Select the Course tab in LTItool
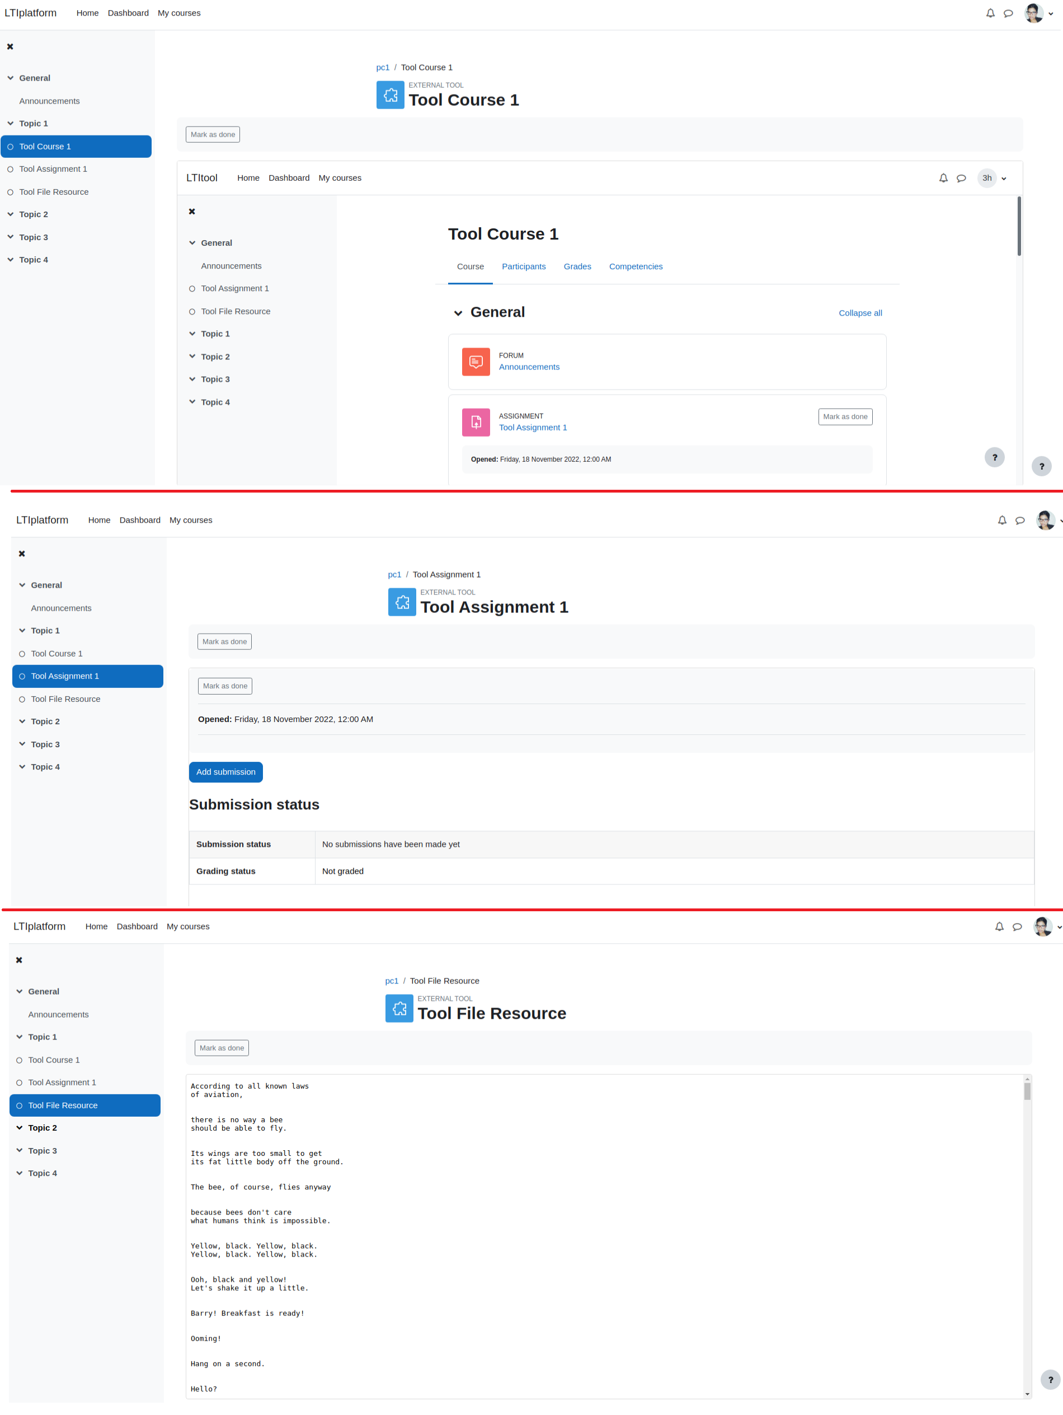 (x=470, y=267)
